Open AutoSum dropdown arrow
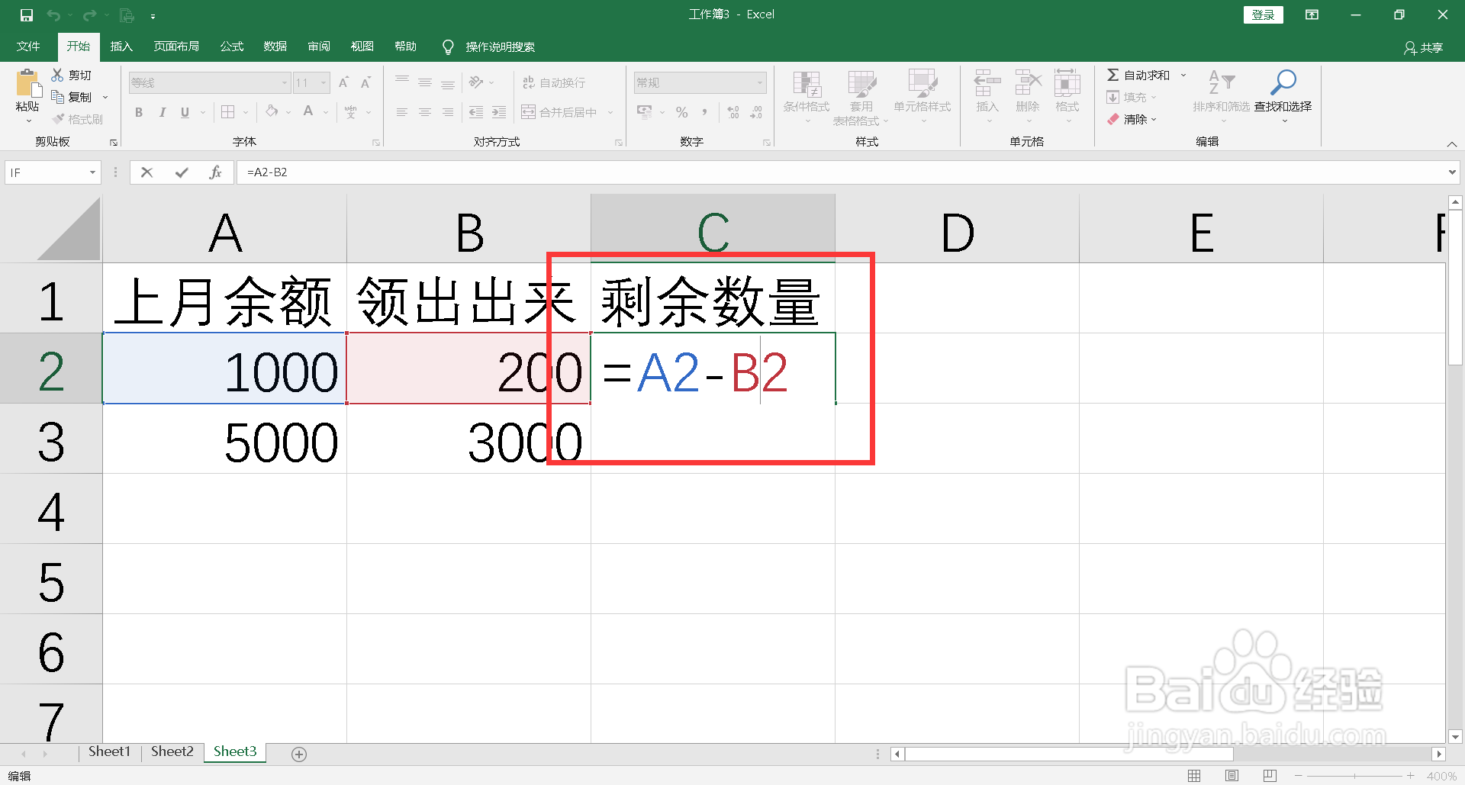1465x785 pixels. pos(1183,75)
